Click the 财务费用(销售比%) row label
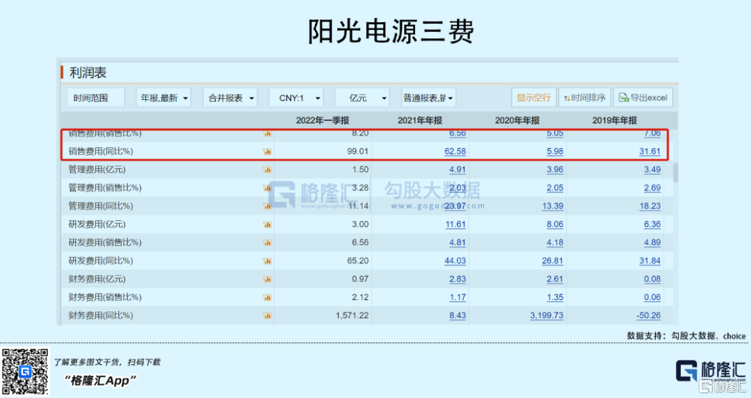The height and width of the screenshot is (398, 751). pyautogui.click(x=105, y=297)
